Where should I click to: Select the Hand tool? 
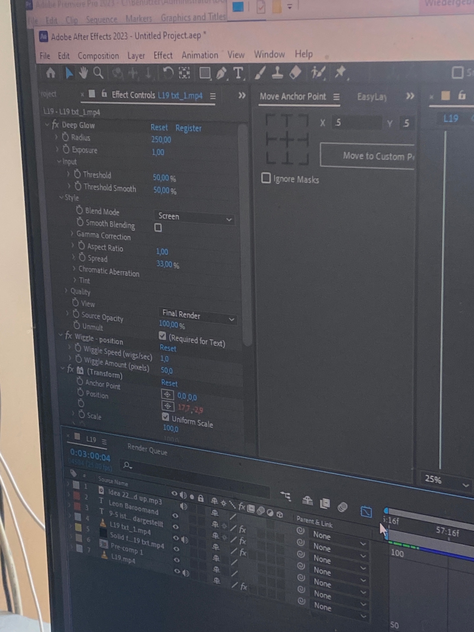coord(84,73)
